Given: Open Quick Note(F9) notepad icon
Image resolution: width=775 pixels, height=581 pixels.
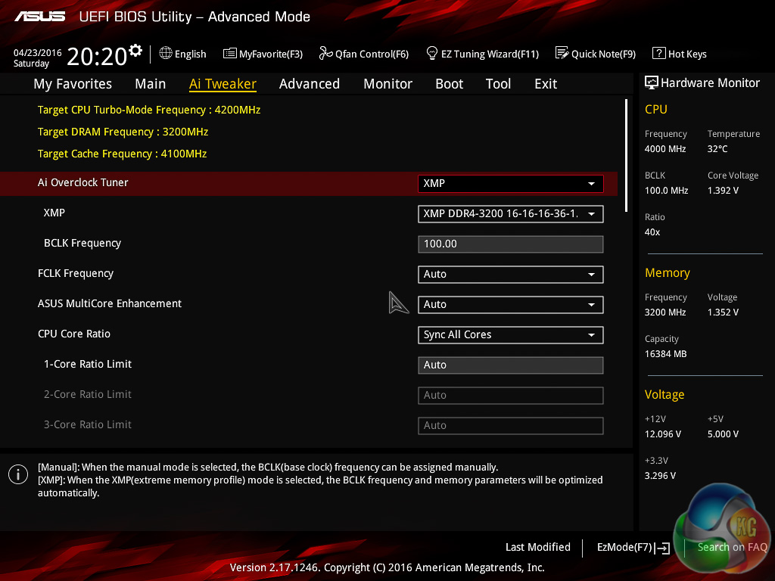Looking at the screenshot, I should (x=562, y=53).
